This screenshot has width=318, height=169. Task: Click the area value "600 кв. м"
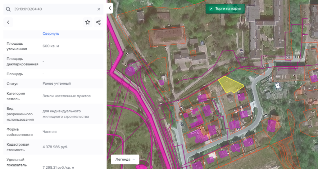(x=51, y=46)
